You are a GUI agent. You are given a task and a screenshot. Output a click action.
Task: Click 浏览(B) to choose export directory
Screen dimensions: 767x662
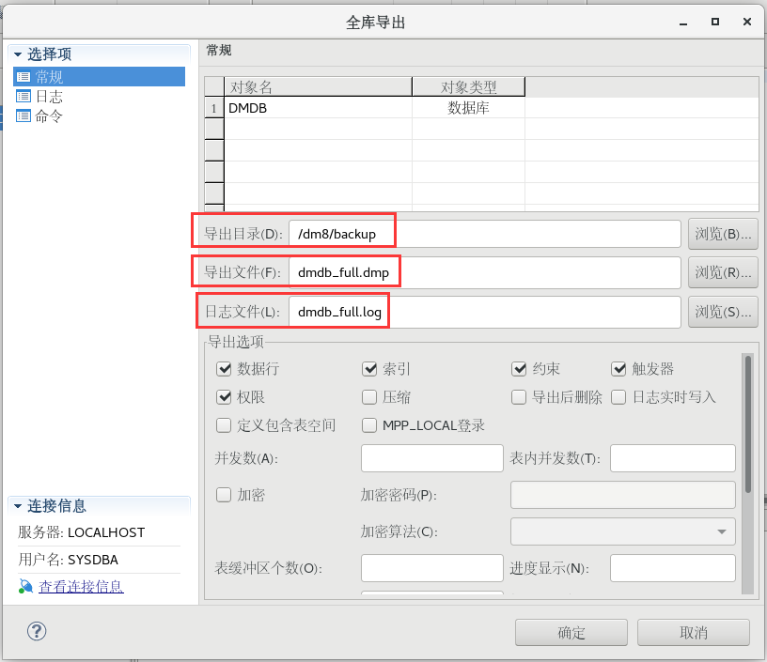click(723, 234)
